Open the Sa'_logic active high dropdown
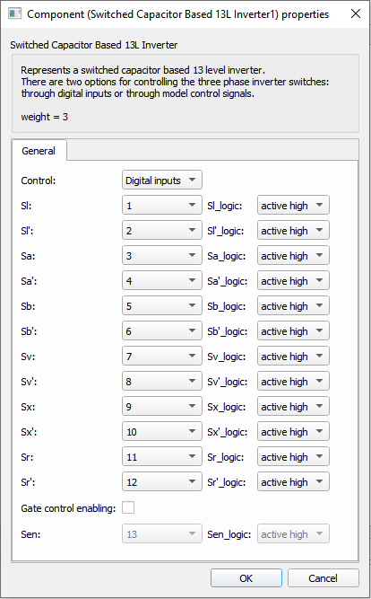Image resolution: width=371 pixels, height=599 pixels. pyautogui.click(x=293, y=281)
